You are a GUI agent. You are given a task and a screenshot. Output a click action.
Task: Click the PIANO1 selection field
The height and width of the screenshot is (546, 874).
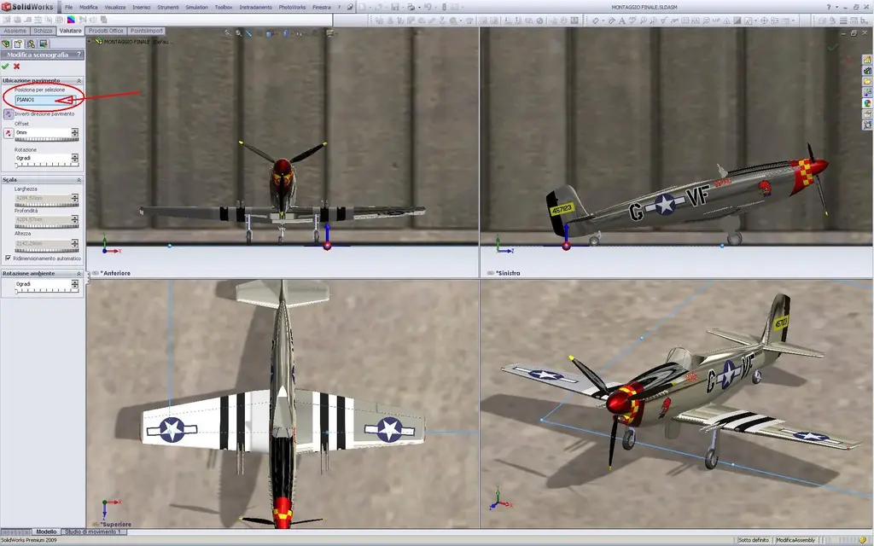pos(44,100)
